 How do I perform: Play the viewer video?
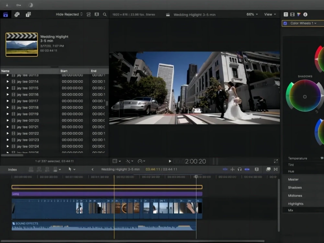(x=170, y=161)
